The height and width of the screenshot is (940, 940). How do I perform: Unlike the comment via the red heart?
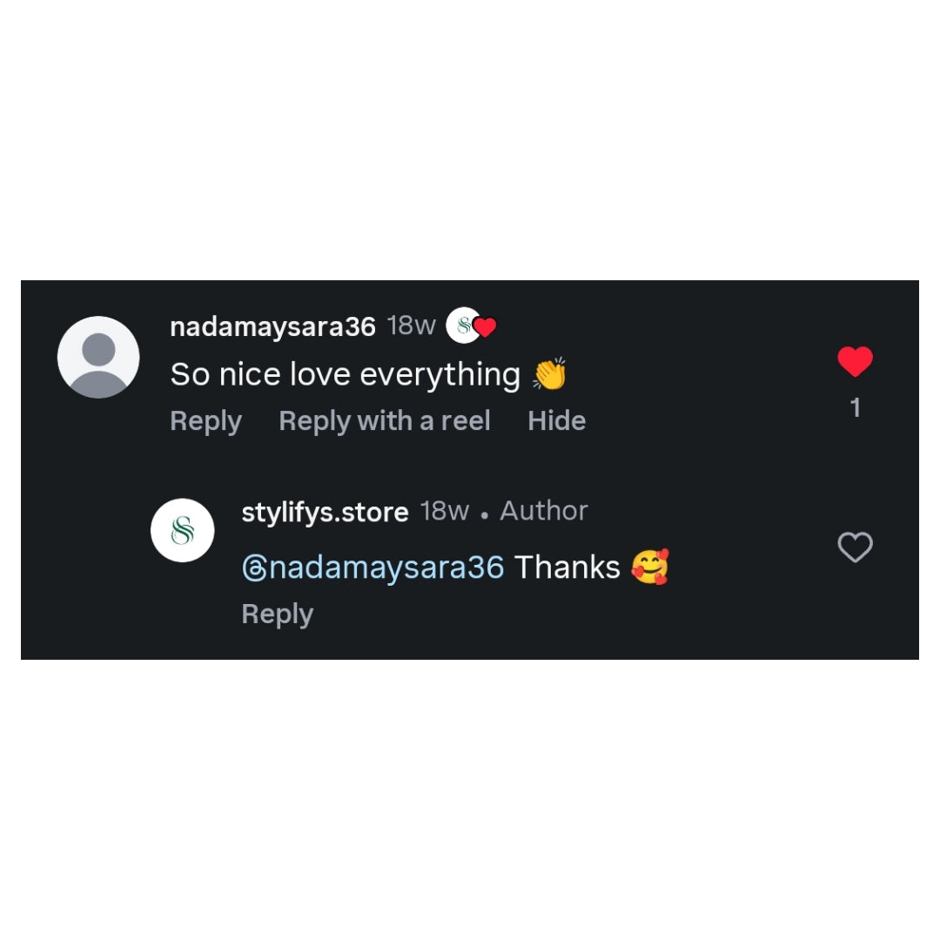coord(855,361)
